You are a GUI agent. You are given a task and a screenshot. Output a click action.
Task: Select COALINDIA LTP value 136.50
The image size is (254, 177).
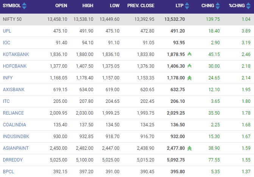[x=178, y=125]
